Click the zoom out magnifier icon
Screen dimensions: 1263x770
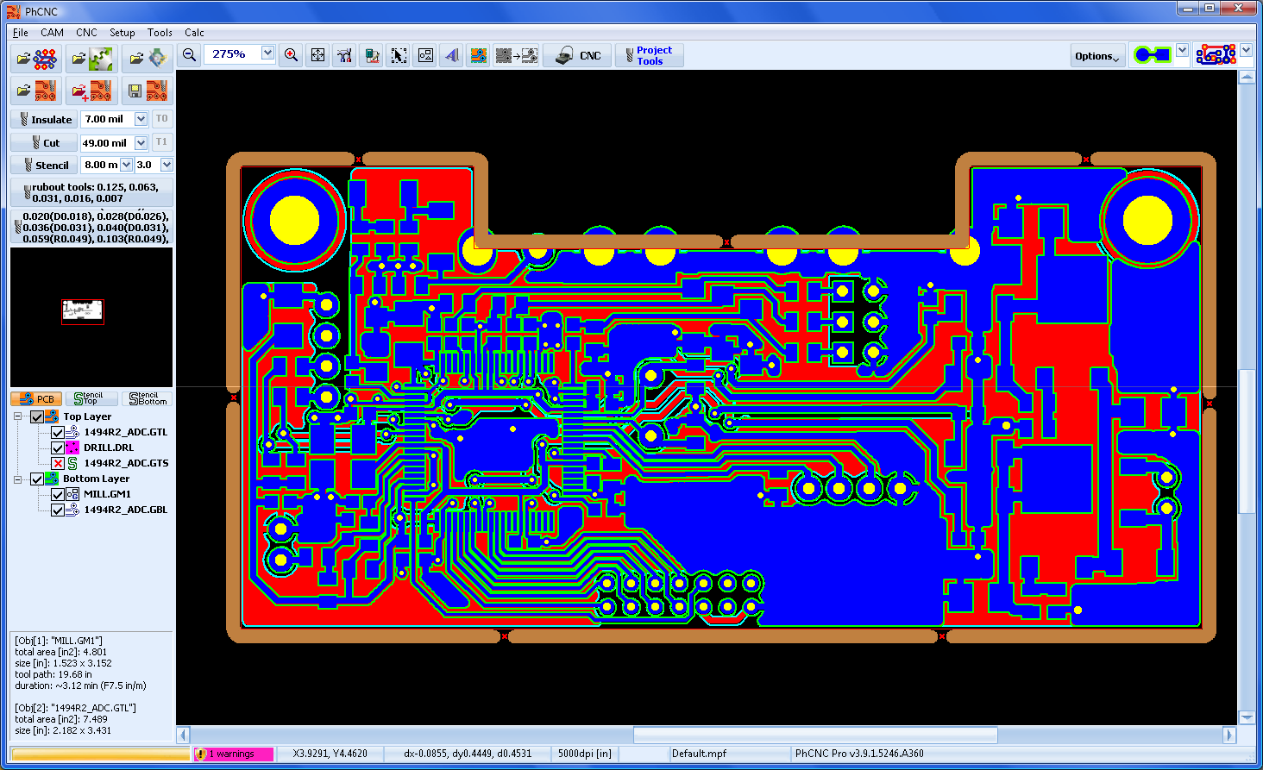tap(189, 55)
